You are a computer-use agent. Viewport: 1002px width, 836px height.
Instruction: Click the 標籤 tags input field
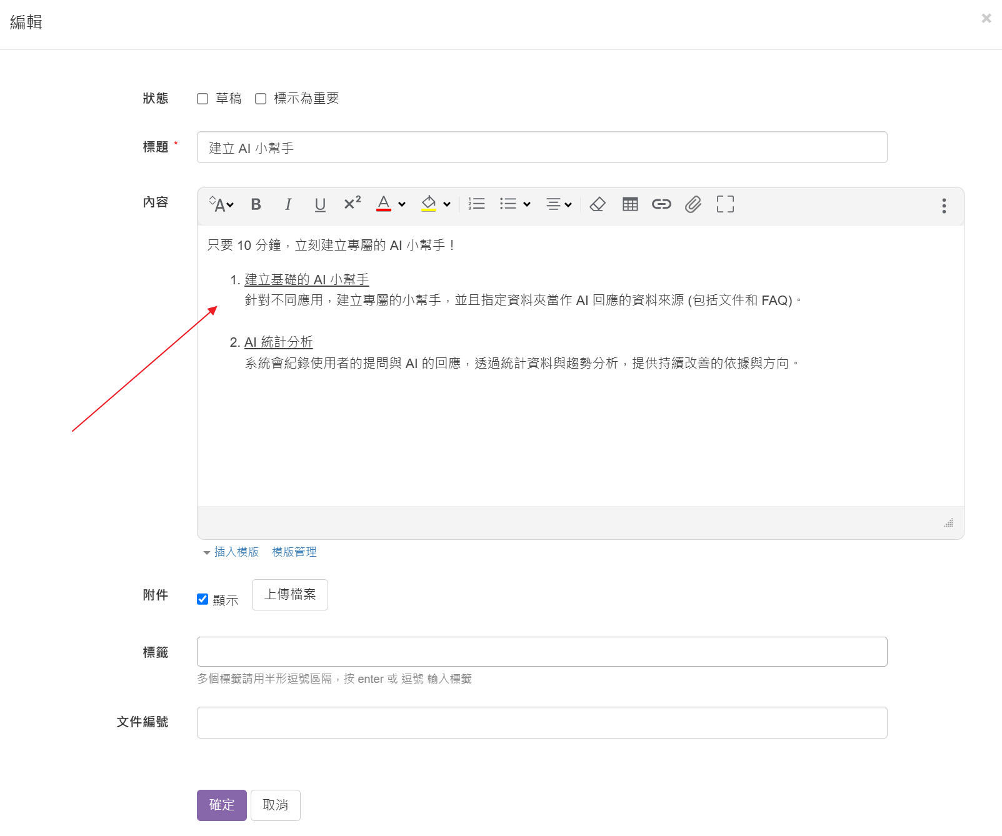point(542,652)
